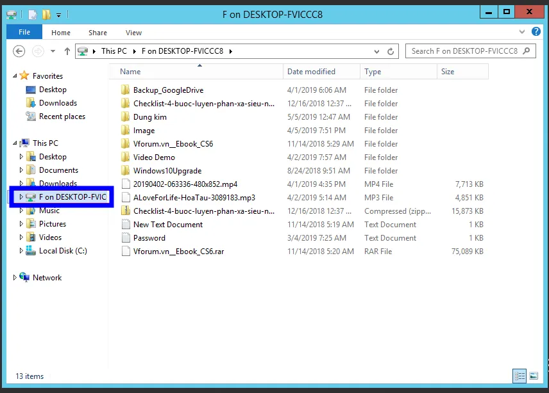Click New Folder icon in title bar
Screen dimensions: 549x393
tap(46, 14)
